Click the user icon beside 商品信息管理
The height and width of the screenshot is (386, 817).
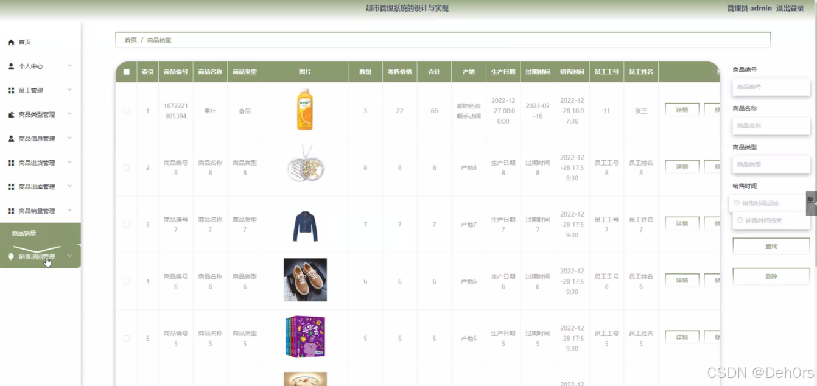(11, 138)
